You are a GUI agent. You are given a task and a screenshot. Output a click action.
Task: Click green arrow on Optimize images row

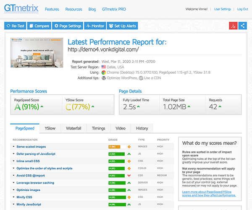coord(129,190)
